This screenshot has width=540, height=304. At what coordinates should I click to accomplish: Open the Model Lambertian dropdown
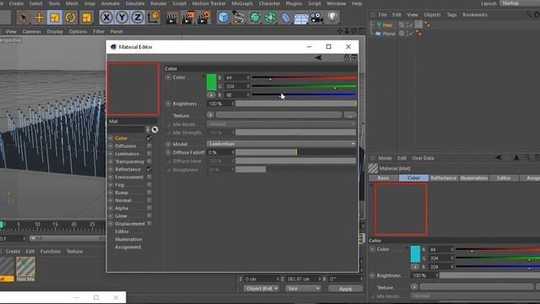coord(281,144)
